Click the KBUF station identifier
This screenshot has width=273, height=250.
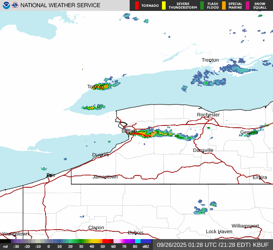click(262, 245)
